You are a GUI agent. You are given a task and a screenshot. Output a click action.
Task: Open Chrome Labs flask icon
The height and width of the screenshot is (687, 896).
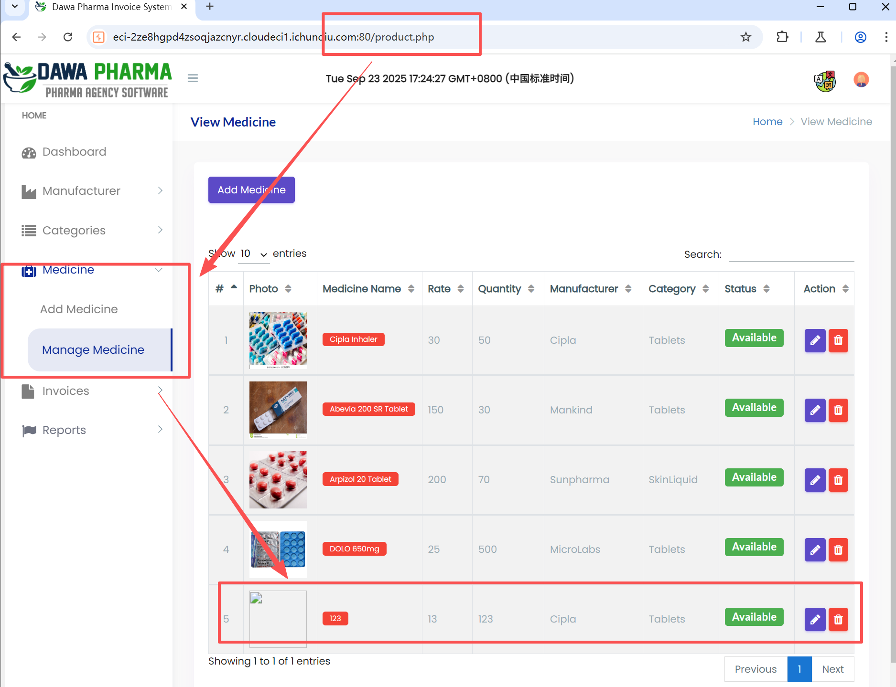(x=820, y=37)
